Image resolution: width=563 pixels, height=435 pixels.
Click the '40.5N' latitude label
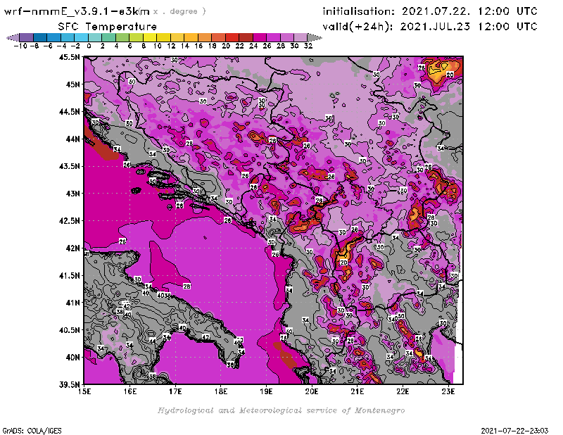click(x=69, y=330)
